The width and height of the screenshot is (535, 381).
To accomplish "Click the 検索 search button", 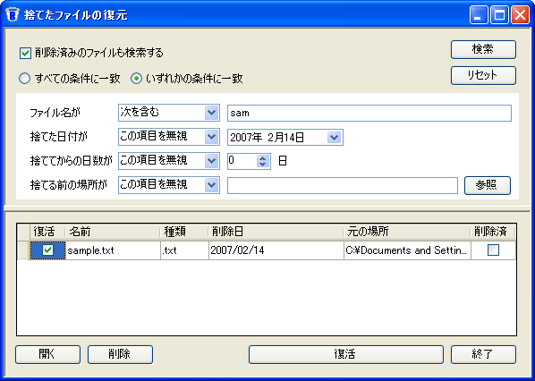I will click(x=483, y=49).
